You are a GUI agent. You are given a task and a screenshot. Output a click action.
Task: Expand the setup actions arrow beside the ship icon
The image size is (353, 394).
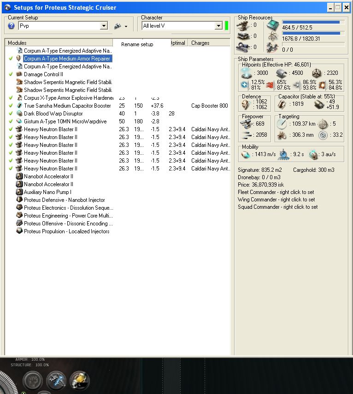coord(126,26)
